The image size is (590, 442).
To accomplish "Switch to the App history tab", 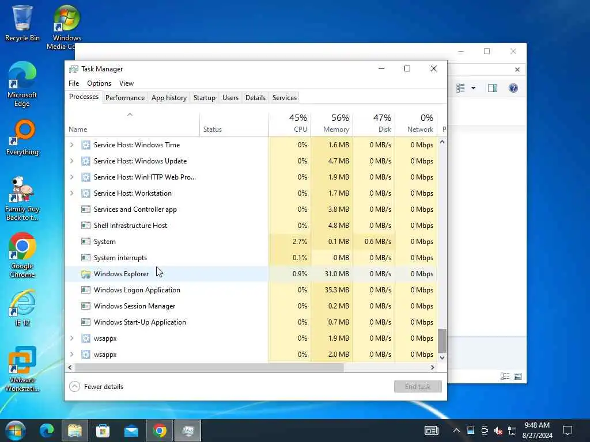I will click(x=169, y=98).
